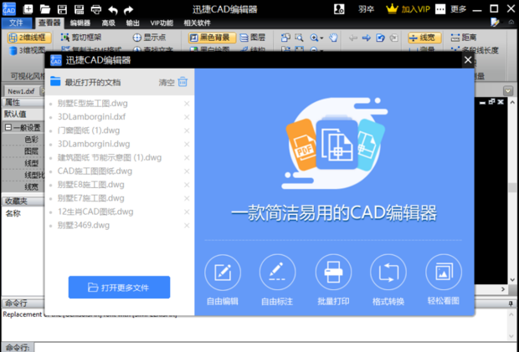Click the 自由标注 icon
This screenshot has height=352, width=519.
[x=277, y=273]
